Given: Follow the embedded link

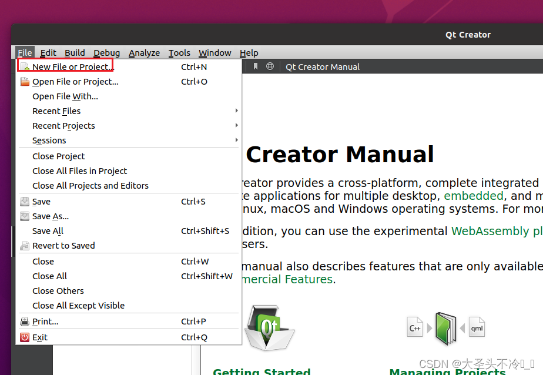Looking at the screenshot, I should (474, 196).
